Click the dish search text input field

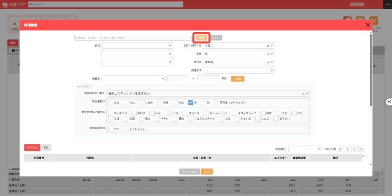[132, 38]
